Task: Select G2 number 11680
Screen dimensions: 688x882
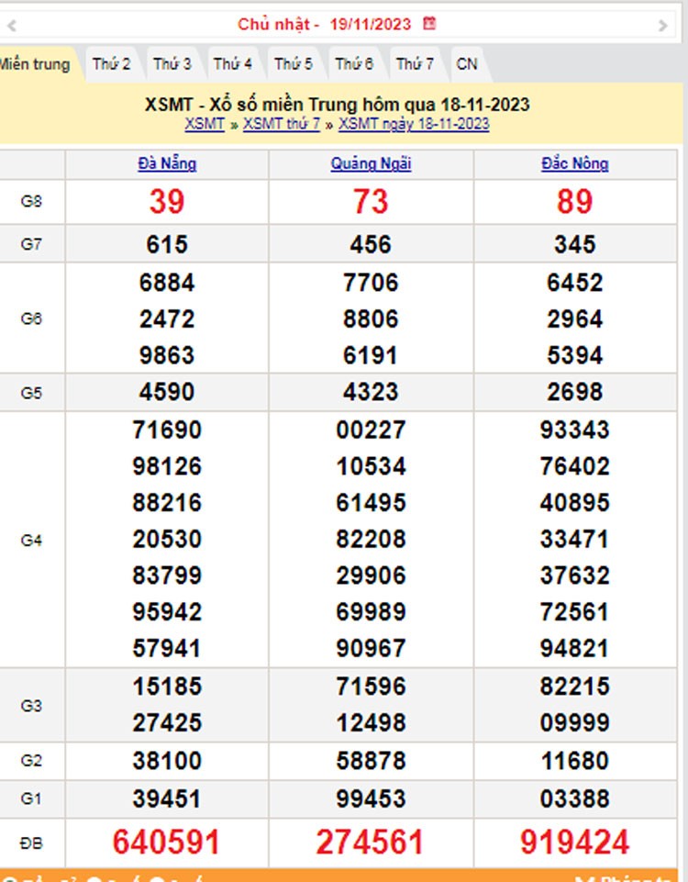Action: tap(575, 761)
